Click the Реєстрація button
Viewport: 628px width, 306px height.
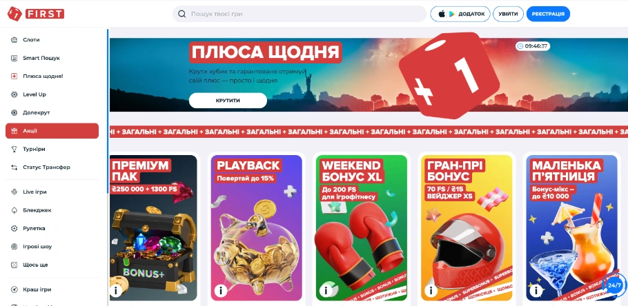pyautogui.click(x=548, y=14)
